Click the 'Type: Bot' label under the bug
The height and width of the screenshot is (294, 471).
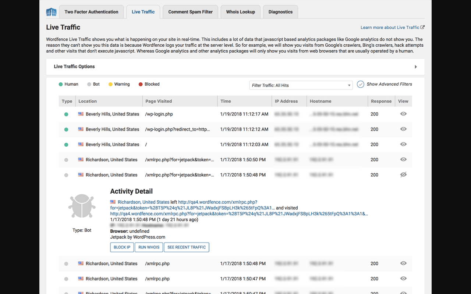pos(82,230)
